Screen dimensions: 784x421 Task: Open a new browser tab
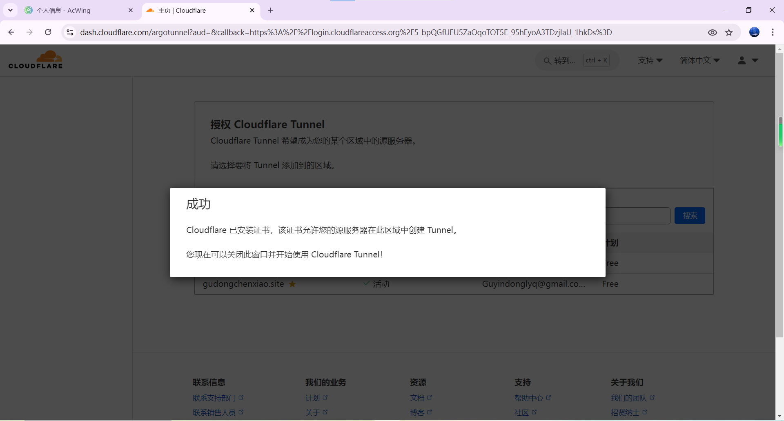click(271, 10)
